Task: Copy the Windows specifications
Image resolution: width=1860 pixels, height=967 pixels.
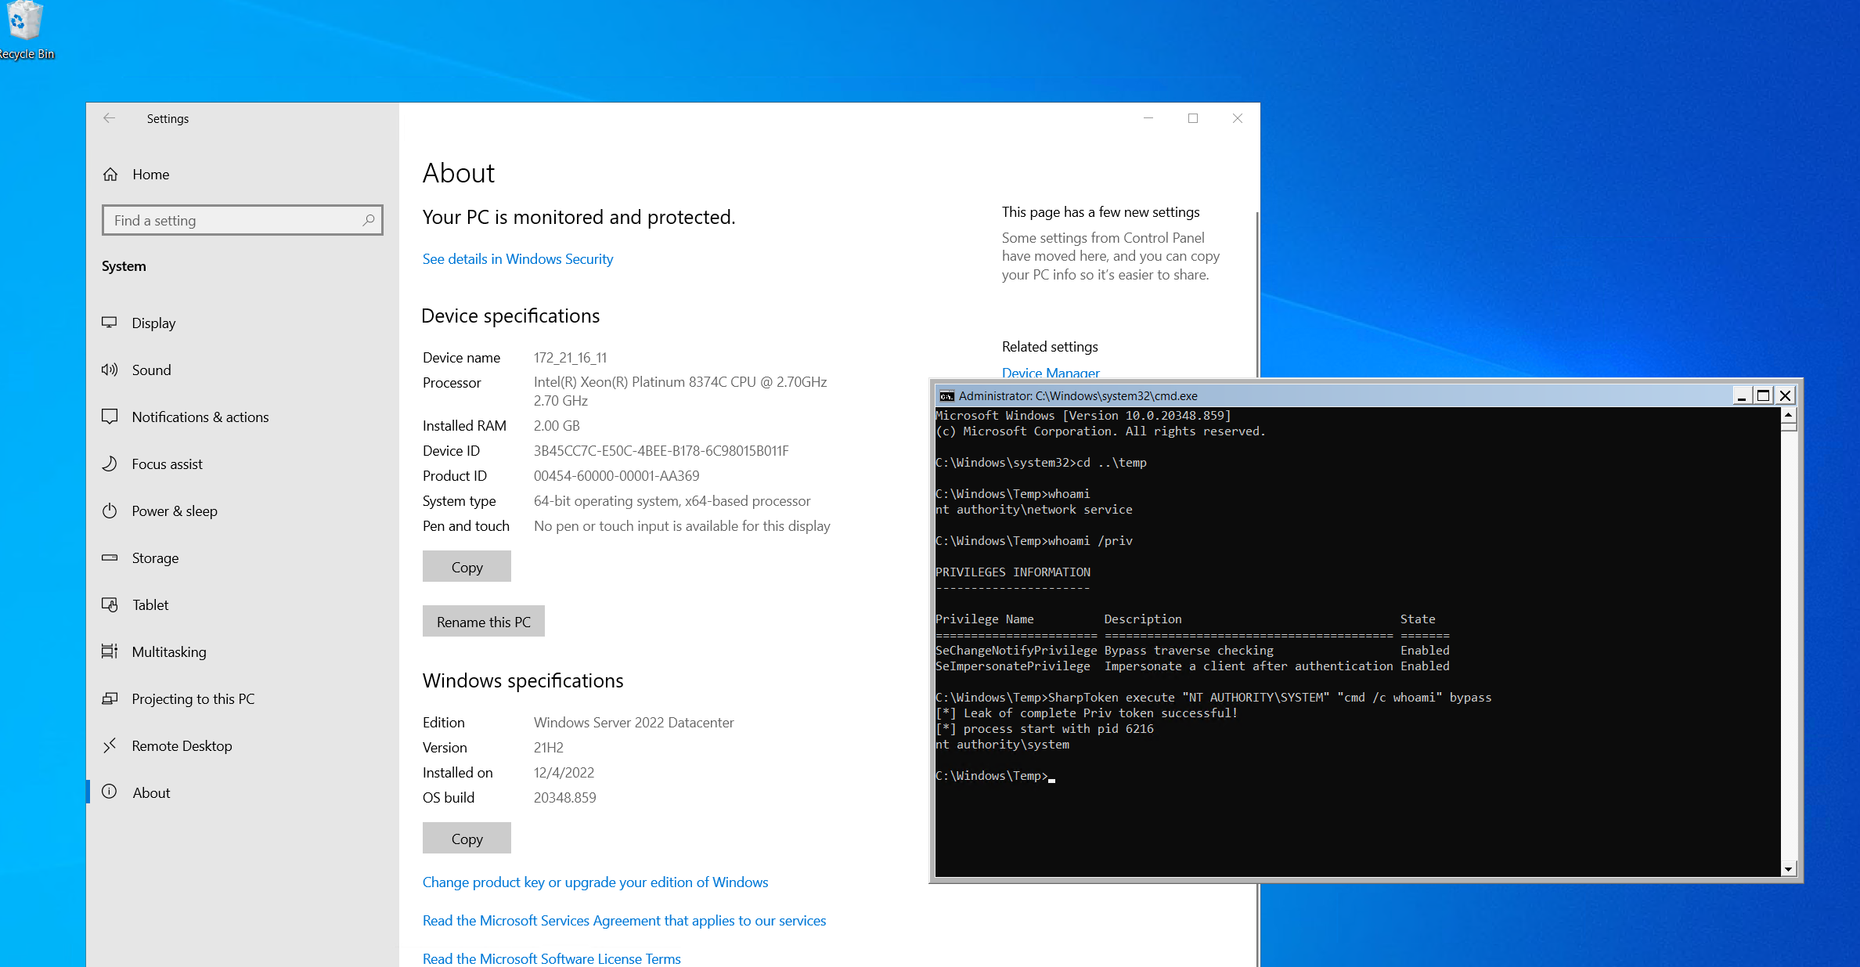Action: (x=467, y=838)
